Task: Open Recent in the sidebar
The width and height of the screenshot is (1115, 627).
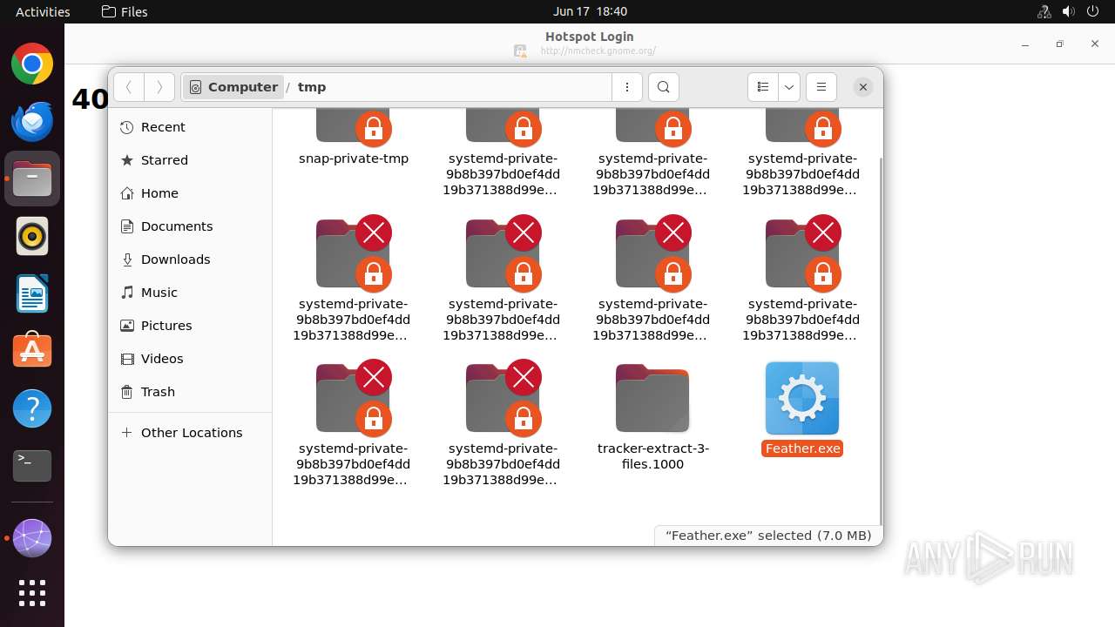Action: [190, 127]
